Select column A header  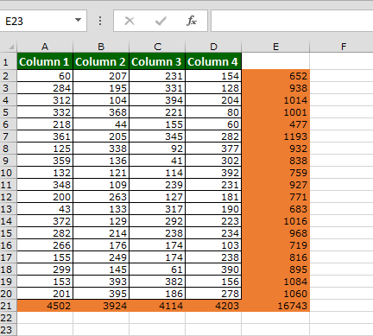pos(45,47)
